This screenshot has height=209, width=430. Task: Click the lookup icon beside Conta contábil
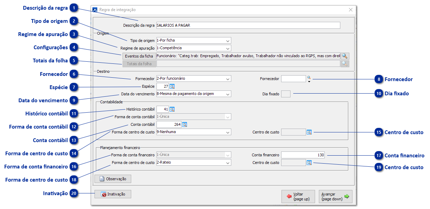(x=185, y=124)
